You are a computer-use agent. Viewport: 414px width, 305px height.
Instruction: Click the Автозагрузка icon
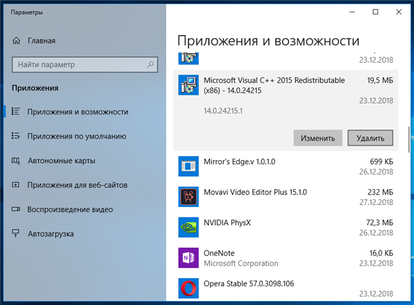click(x=16, y=233)
